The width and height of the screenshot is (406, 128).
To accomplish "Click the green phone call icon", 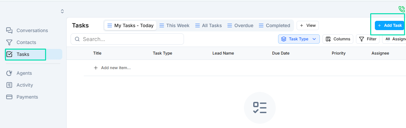I will tap(402, 9).
